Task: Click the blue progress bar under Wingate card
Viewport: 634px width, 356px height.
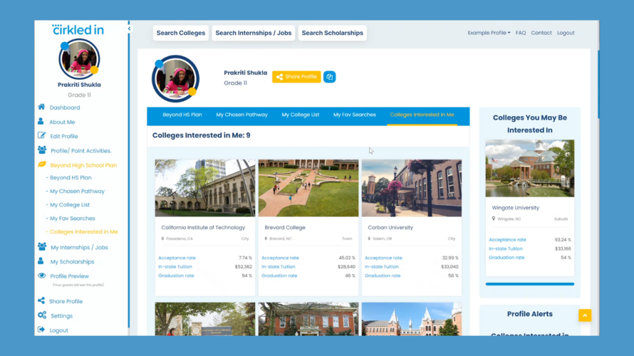Action: click(530, 284)
